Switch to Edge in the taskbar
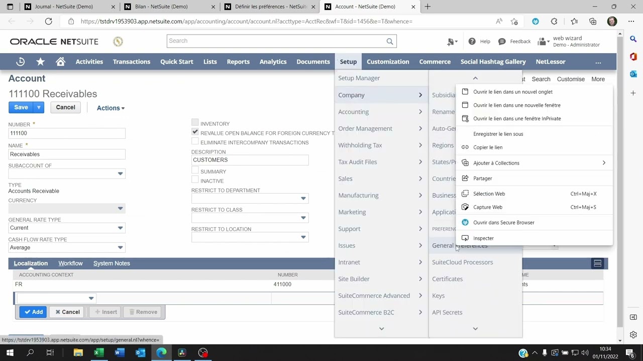The image size is (643, 361). [x=161, y=352]
